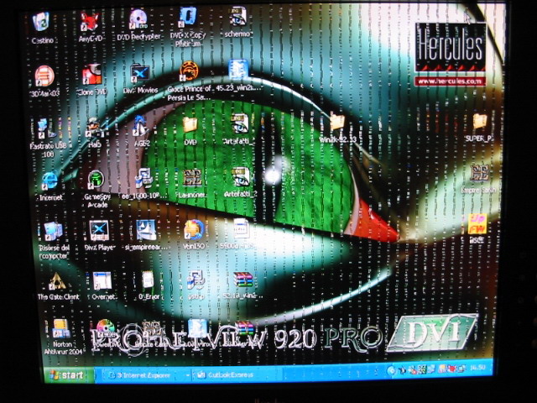537x403 pixels.
Task: Launch the 3DMark03 shortcut
Action: pyautogui.click(x=44, y=76)
